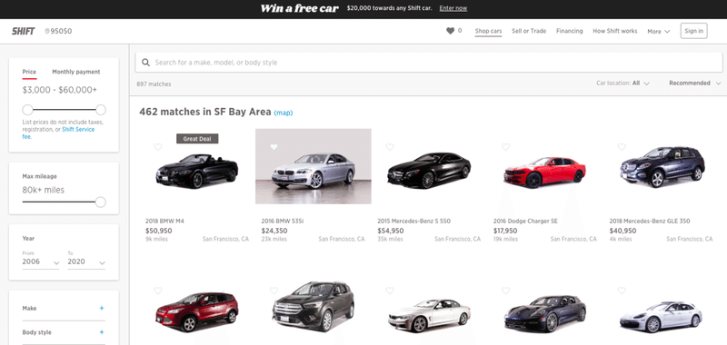The width and height of the screenshot is (727, 345).
Task: Click the Great Deal badge
Action: pyautogui.click(x=197, y=139)
